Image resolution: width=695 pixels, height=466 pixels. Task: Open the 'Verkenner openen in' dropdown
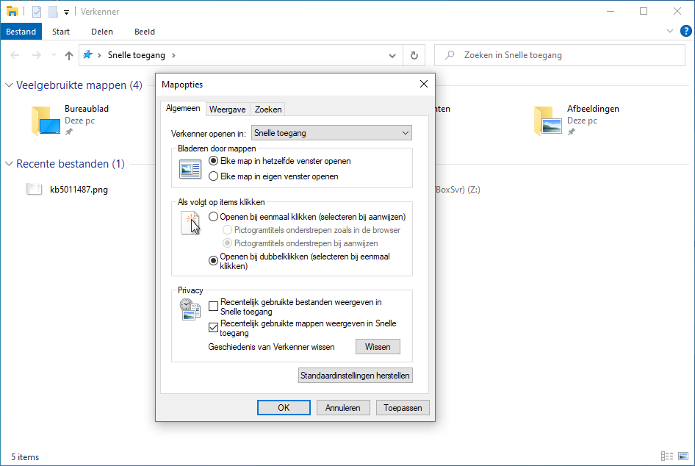point(331,133)
